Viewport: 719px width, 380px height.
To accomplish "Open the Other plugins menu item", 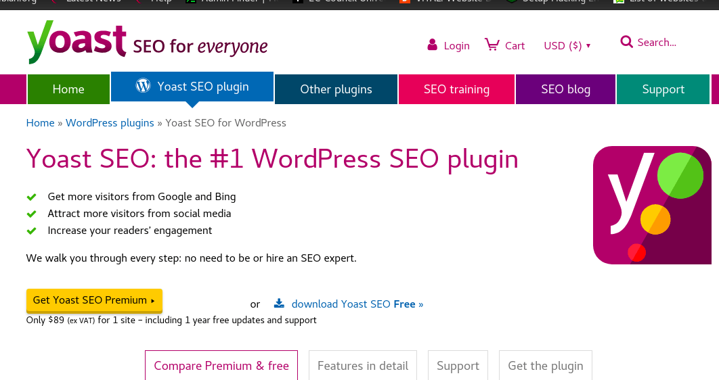I will [x=336, y=89].
